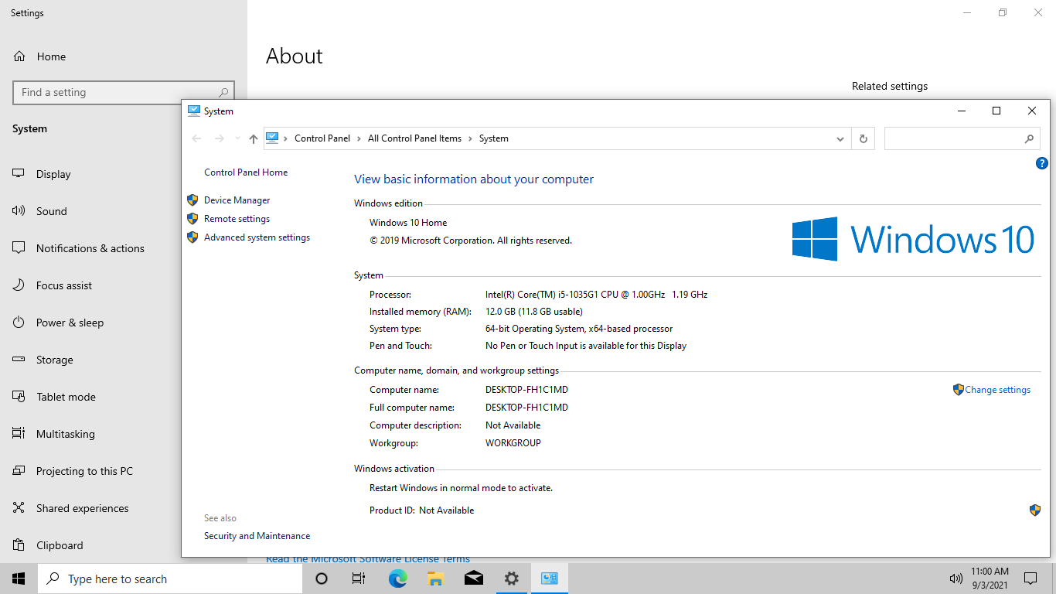This screenshot has height=594, width=1056.
Task: Click the Cortana circle icon
Action: pyautogui.click(x=322, y=579)
